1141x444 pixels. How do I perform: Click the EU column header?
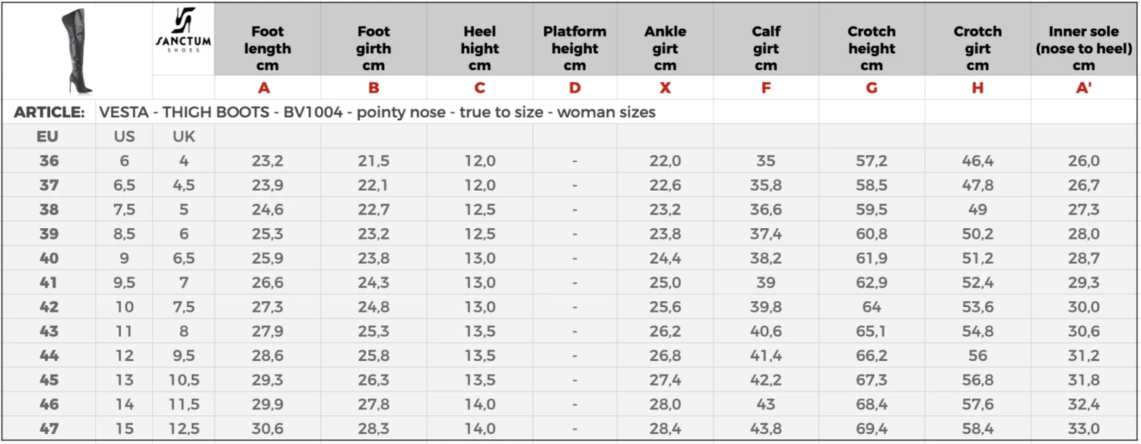(x=49, y=137)
